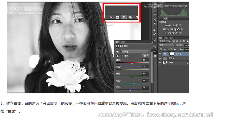Click the add layer mask icon

(x=117, y=17)
